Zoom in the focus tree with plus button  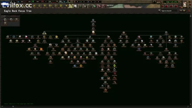pos(184,11)
